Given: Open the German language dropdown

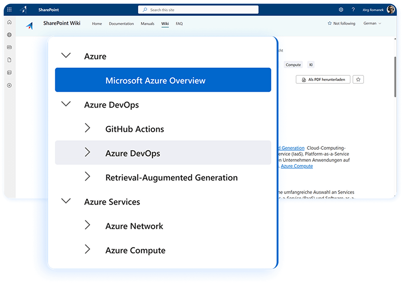Looking at the screenshot, I should (x=372, y=23).
